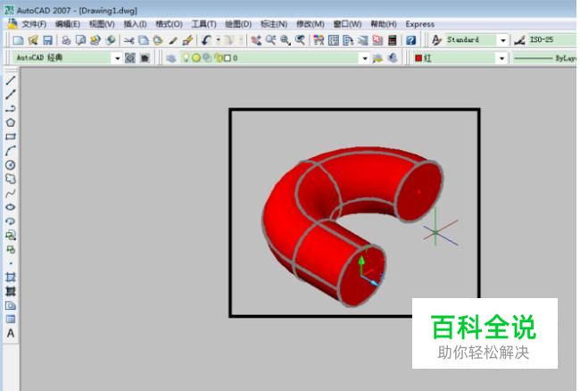Select the Spline tool

click(11, 193)
